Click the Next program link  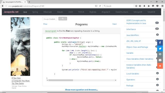114,24
